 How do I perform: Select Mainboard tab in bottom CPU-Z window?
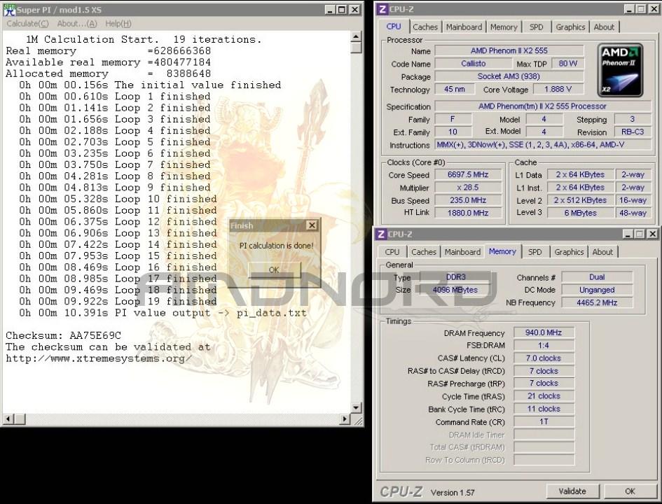point(462,252)
